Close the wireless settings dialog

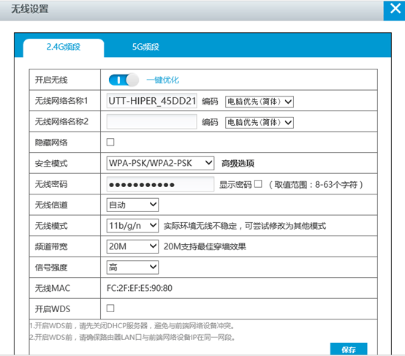point(395,10)
